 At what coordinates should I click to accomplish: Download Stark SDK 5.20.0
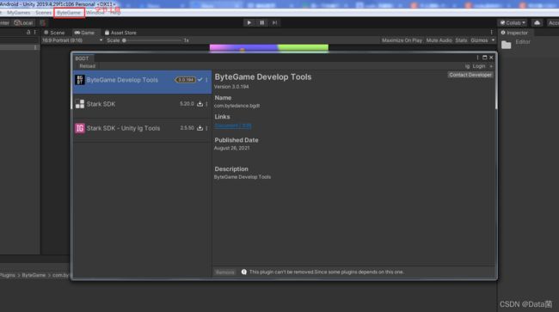click(x=200, y=104)
